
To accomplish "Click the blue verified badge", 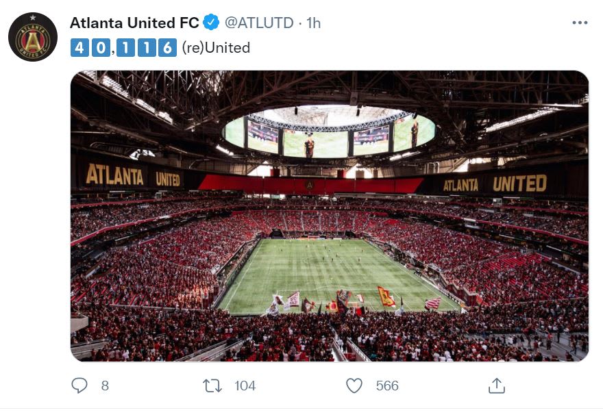I will click(x=211, y=23).
